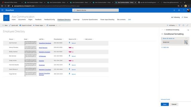Share the site via Share icon
Image resolution: width=191 pixels, height=107 pixels.
point(185,17)
